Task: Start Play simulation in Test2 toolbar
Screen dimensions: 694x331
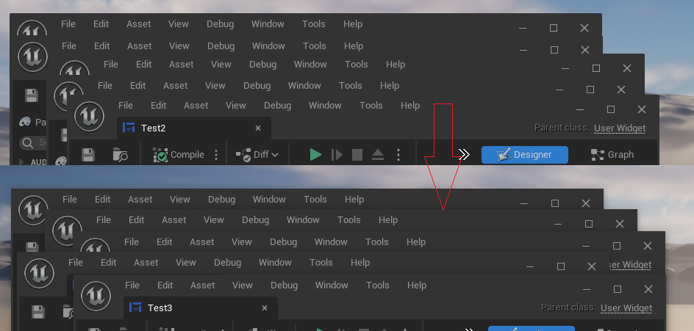Action: pos(315,155)
